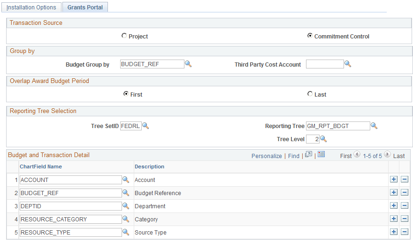The width and height of the screenshot is (413, 242).
Task: Open lookup beside DEPTID chartfield
Action: click(126, 206)
